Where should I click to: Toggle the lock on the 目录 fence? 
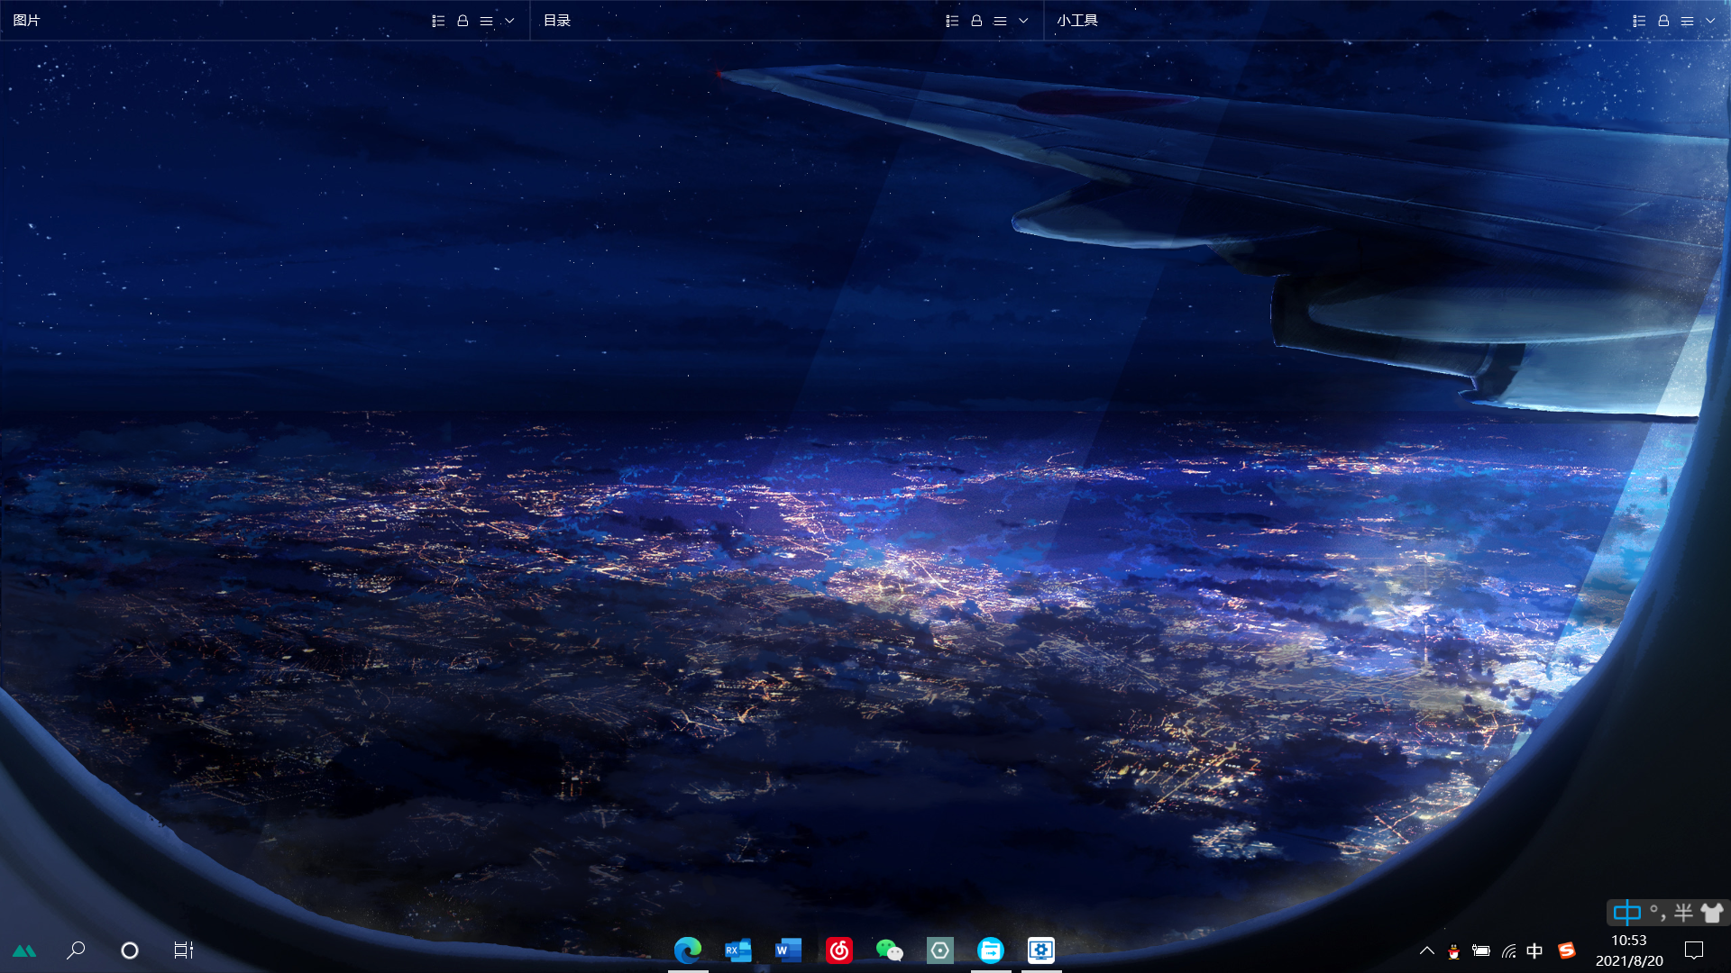click(976, 20)
